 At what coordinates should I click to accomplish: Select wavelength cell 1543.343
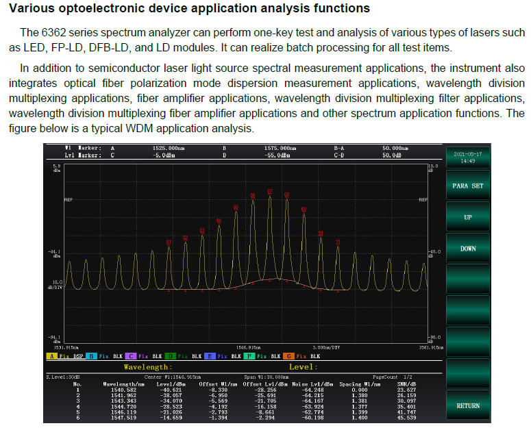point(123,401)
